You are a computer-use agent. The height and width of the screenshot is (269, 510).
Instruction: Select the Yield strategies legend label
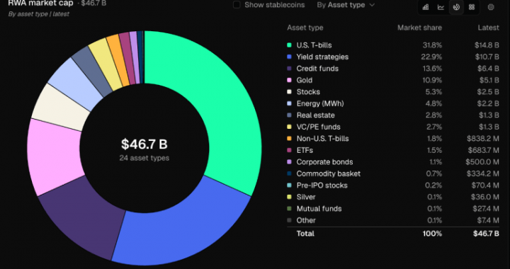pos(322,57)
